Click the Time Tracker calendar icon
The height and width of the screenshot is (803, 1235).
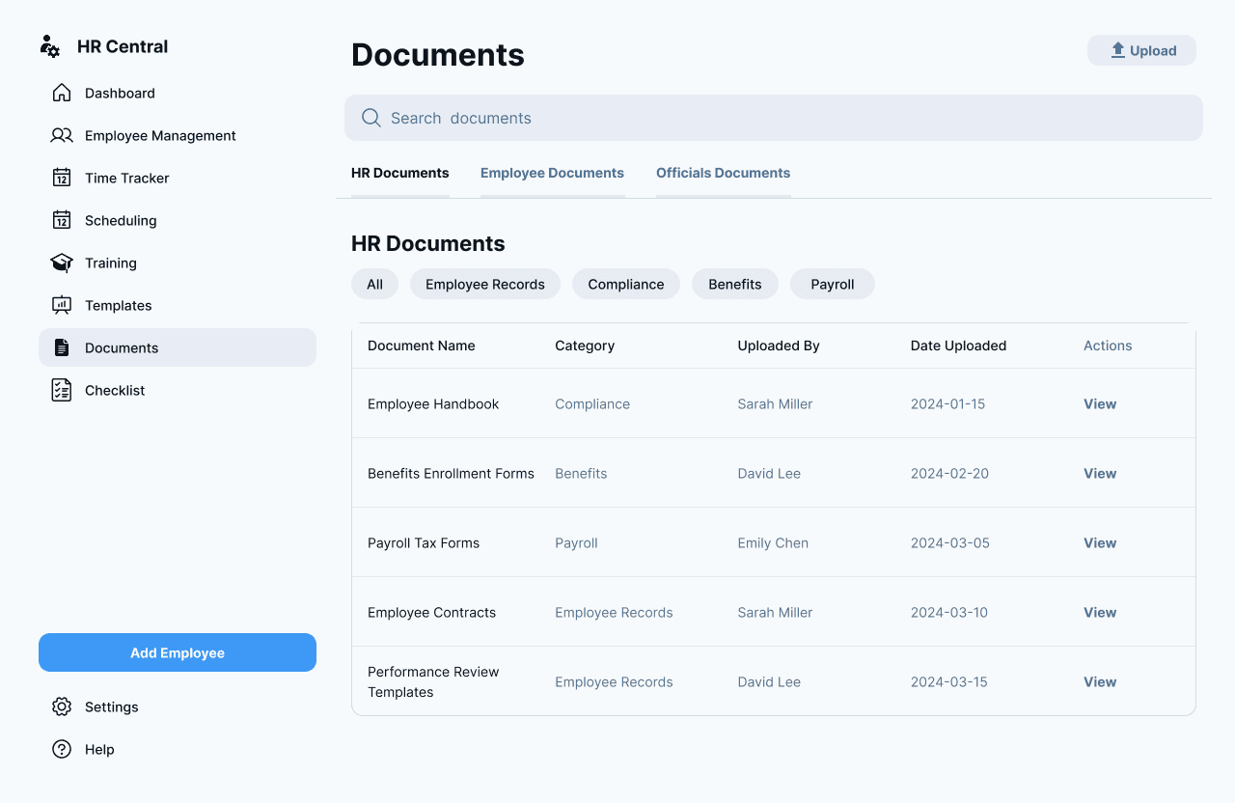pyautogui.click(x=62, y=178)
